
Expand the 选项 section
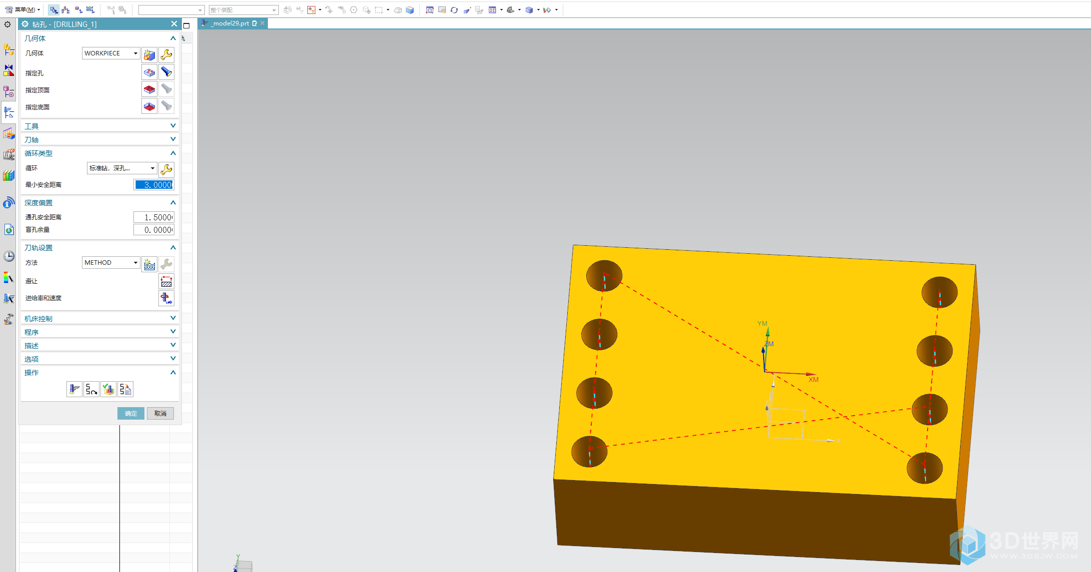[173, 359]
